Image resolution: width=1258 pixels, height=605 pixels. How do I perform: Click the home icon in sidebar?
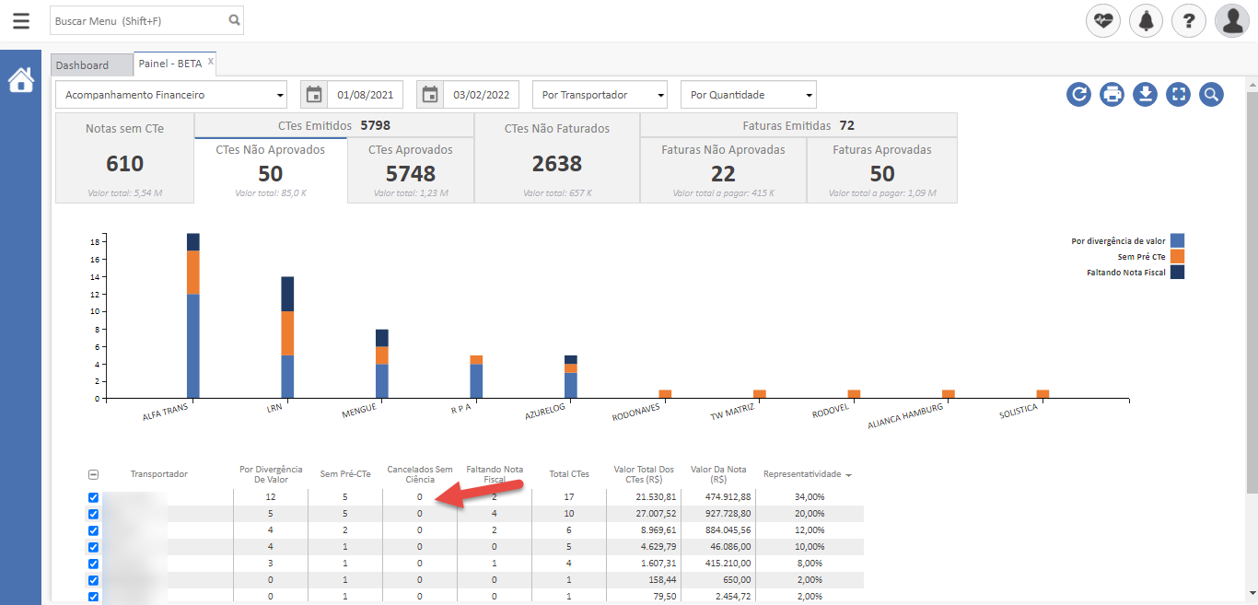click(x=20, y=80)
